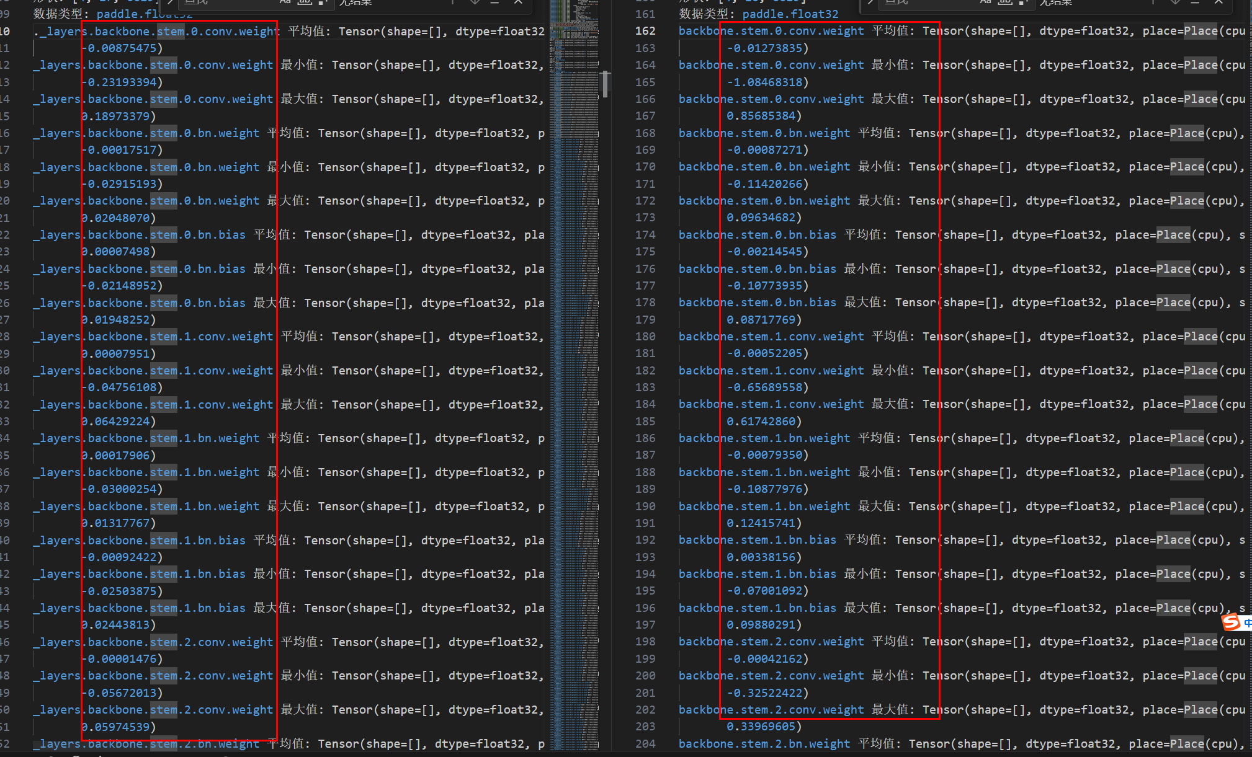Click line number 180 in right editor
Screen dimensions: 1252x757
click(645, 337)
